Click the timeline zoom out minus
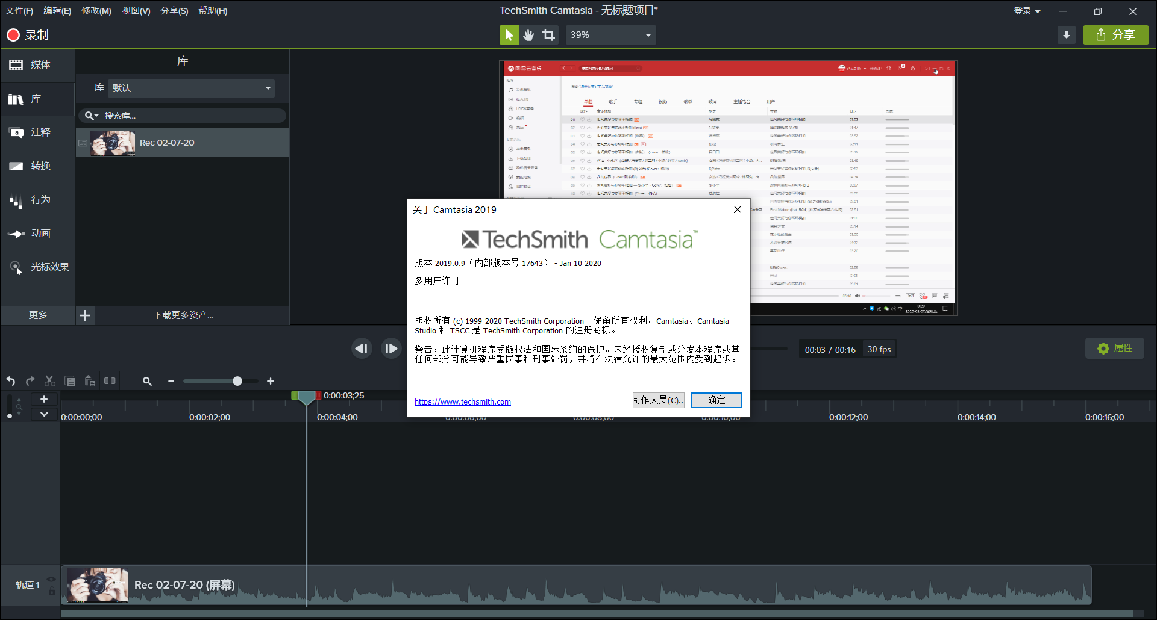 click(x=171, y=381)
